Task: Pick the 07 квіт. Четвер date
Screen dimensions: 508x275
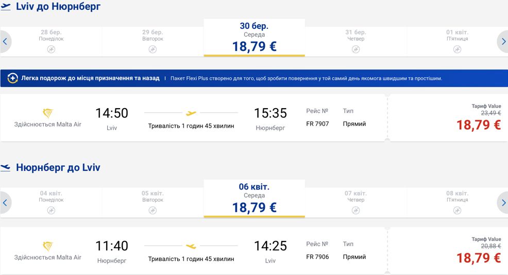Action: point(355,203)
